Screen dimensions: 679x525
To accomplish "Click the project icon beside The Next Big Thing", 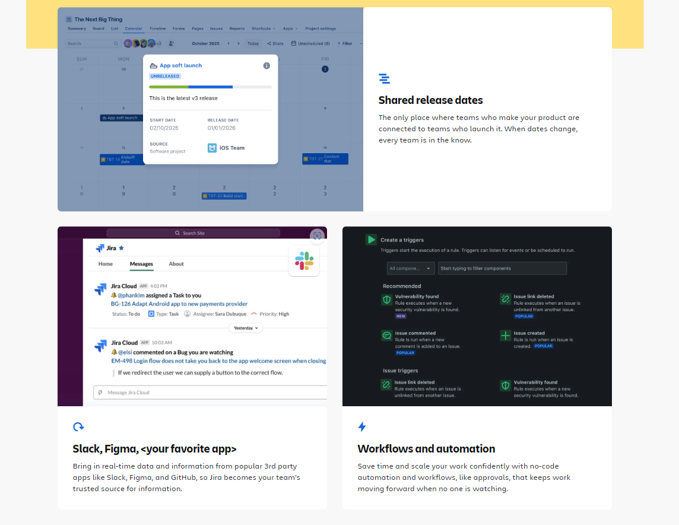I will coord(69,20).
